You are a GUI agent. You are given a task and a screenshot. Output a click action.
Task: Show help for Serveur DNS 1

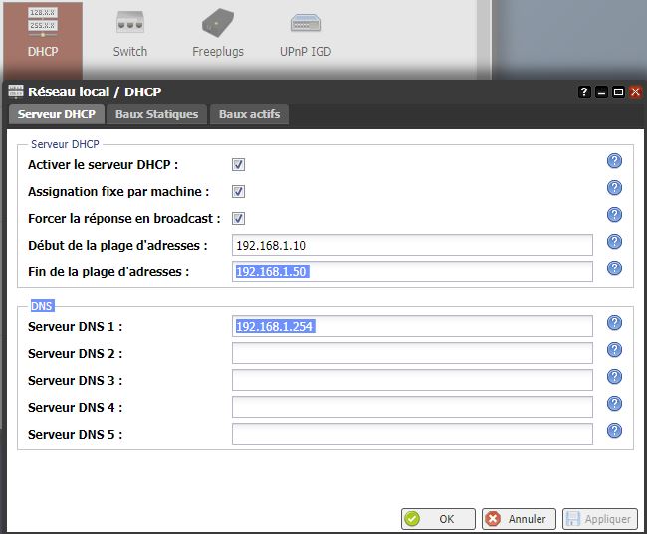[x=614, y=323]
